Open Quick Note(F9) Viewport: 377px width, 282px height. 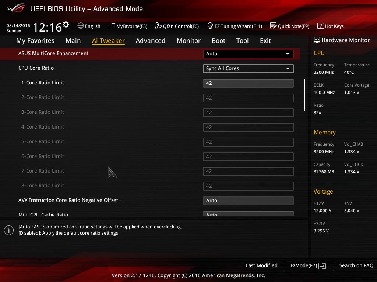click(x=290, y=26)
